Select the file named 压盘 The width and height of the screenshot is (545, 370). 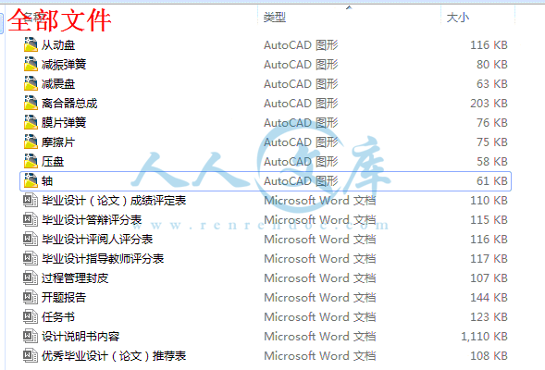53,162
